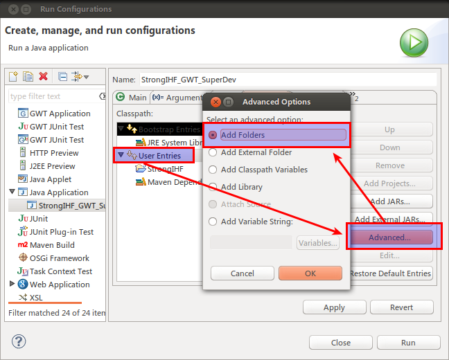
Task: Click the Add Projects... button
Action: pyautogui.click(x=391, y=183)
